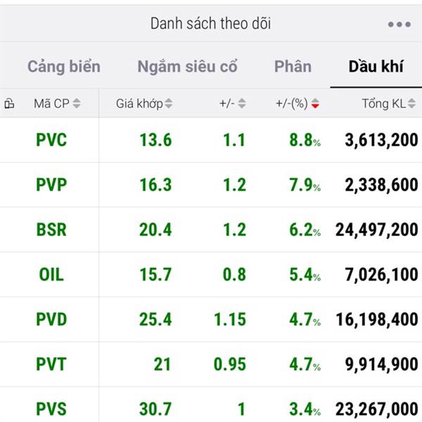Sort by Giá khớp column arrows
Screen dimensions: 422x422
(169, 104)
